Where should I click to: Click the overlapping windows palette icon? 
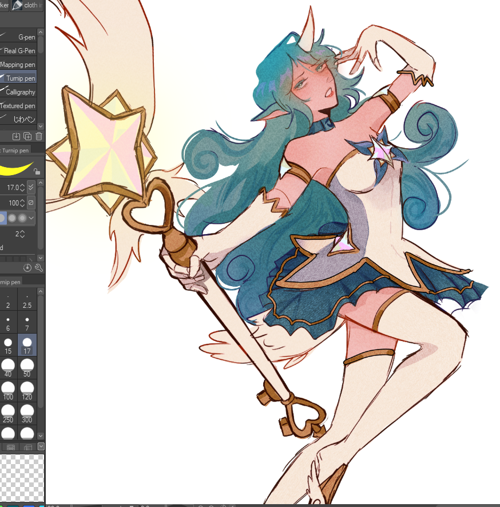[x=28, y=447]
